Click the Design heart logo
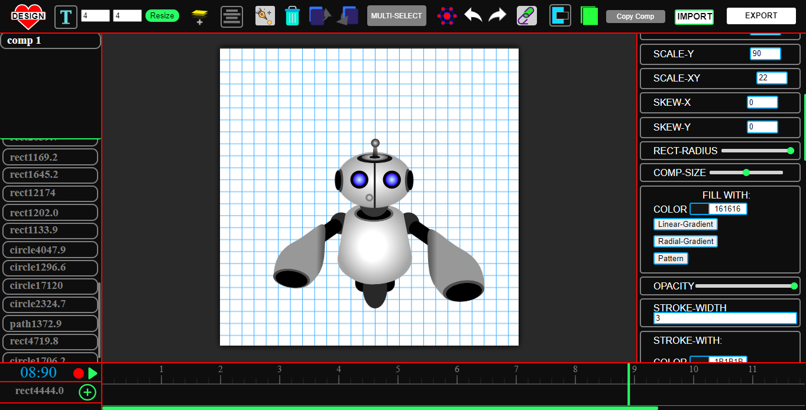The image size is (806, 410). (27, 16)
